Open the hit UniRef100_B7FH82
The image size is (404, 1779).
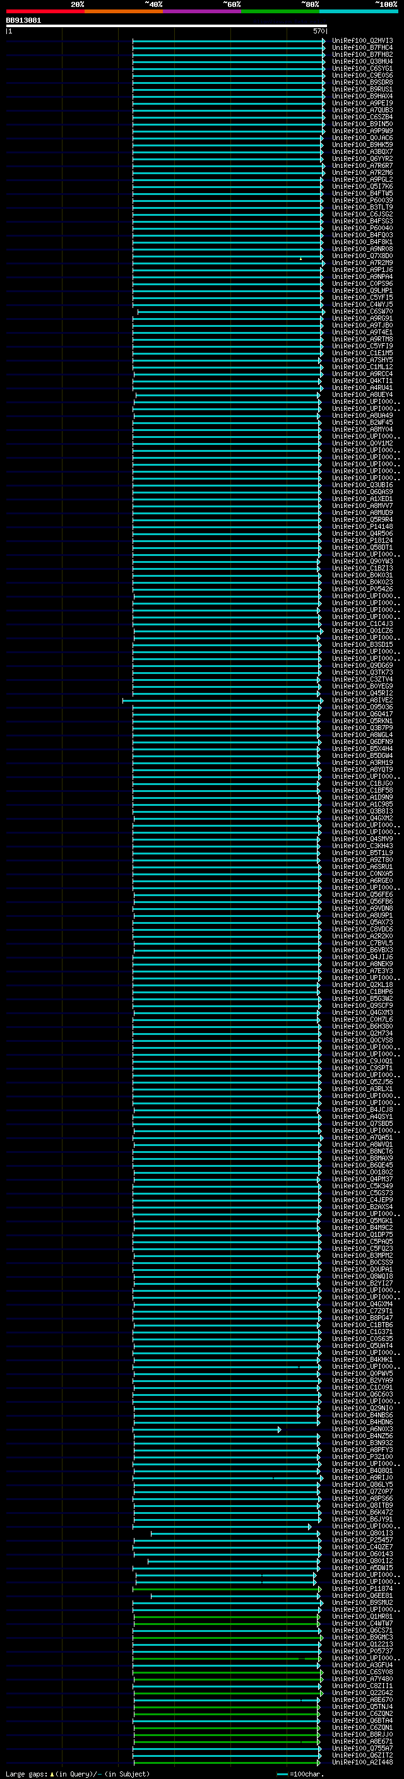pos(362,56)
